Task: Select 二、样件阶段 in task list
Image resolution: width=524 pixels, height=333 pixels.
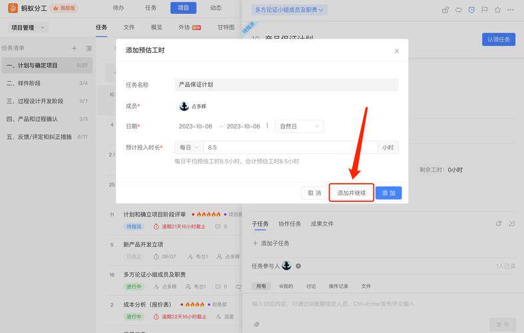Action: point(47,83)
